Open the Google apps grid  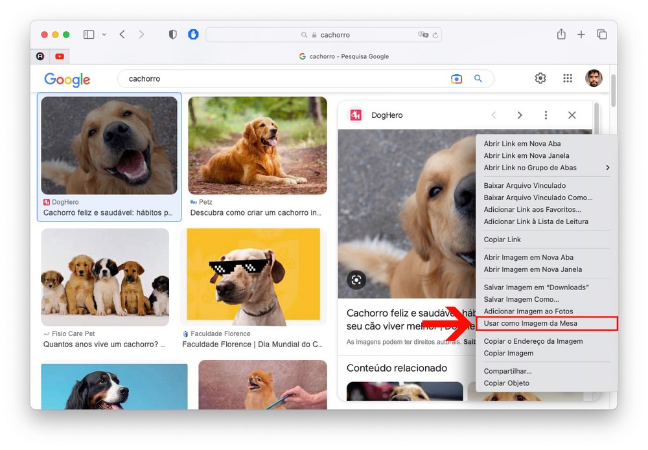[x=568, y=78]
